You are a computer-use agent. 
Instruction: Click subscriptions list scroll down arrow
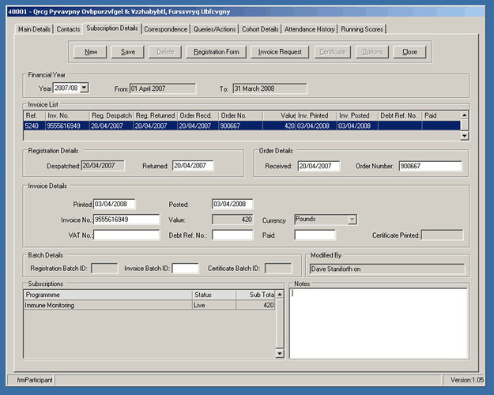[280, 353]
